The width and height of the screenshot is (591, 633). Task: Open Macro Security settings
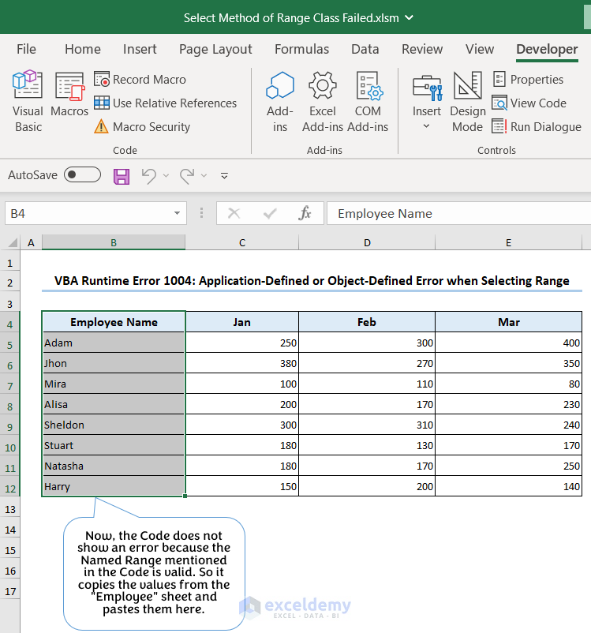[142, 127]
